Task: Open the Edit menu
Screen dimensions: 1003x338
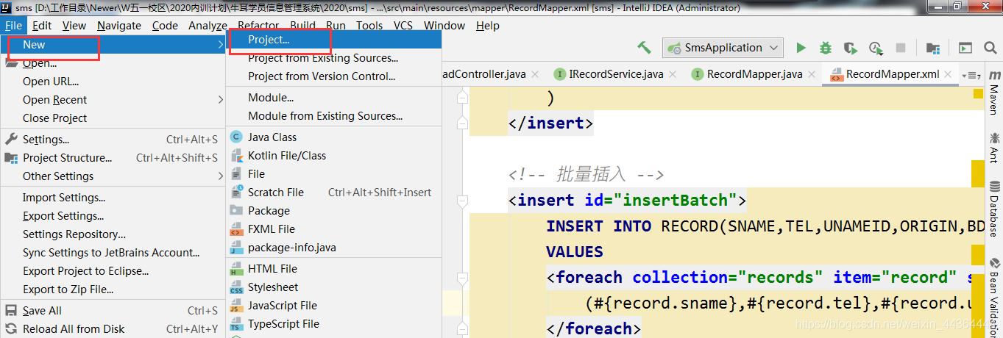Action: (42, 25)
